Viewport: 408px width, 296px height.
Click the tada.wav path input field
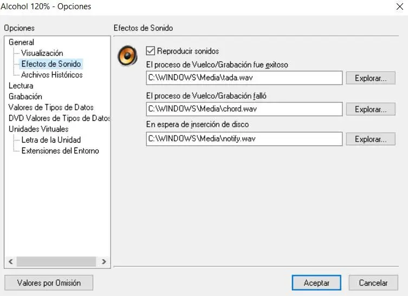[244, 78]
